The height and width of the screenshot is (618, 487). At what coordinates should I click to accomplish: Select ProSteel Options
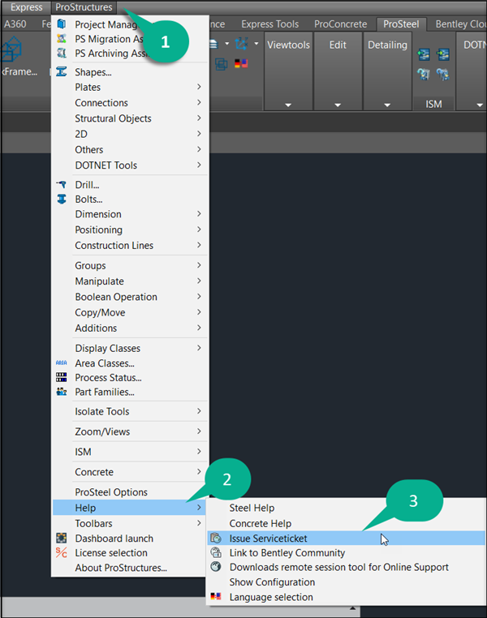pyautogui.click(x=130, y=492)
